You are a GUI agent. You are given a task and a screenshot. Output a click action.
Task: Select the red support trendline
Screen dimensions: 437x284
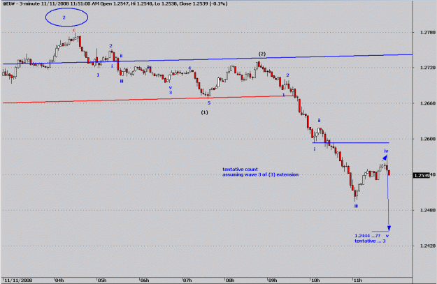pos(150,100)
